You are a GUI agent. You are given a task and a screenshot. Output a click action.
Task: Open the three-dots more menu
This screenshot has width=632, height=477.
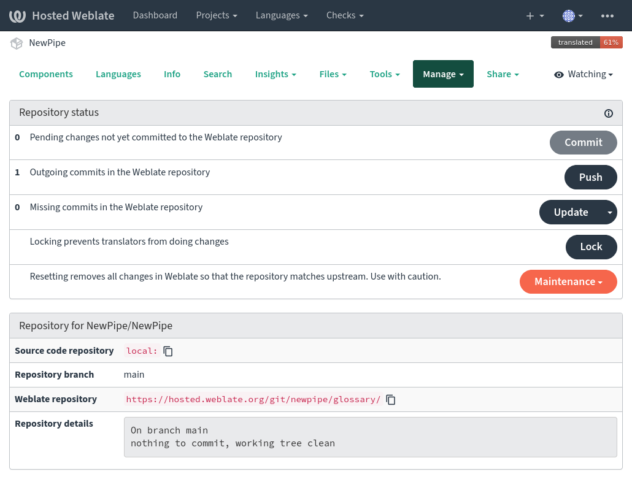pos(607,16)
